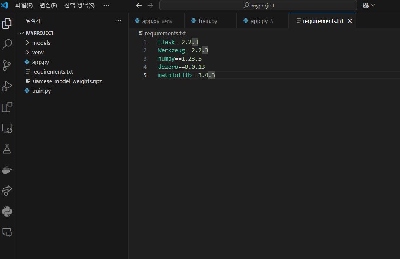
Task: Click the myproject command center search box
Action: point(258,5)
